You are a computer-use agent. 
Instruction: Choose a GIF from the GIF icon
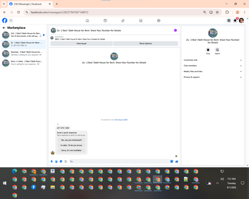click(66, 161)
